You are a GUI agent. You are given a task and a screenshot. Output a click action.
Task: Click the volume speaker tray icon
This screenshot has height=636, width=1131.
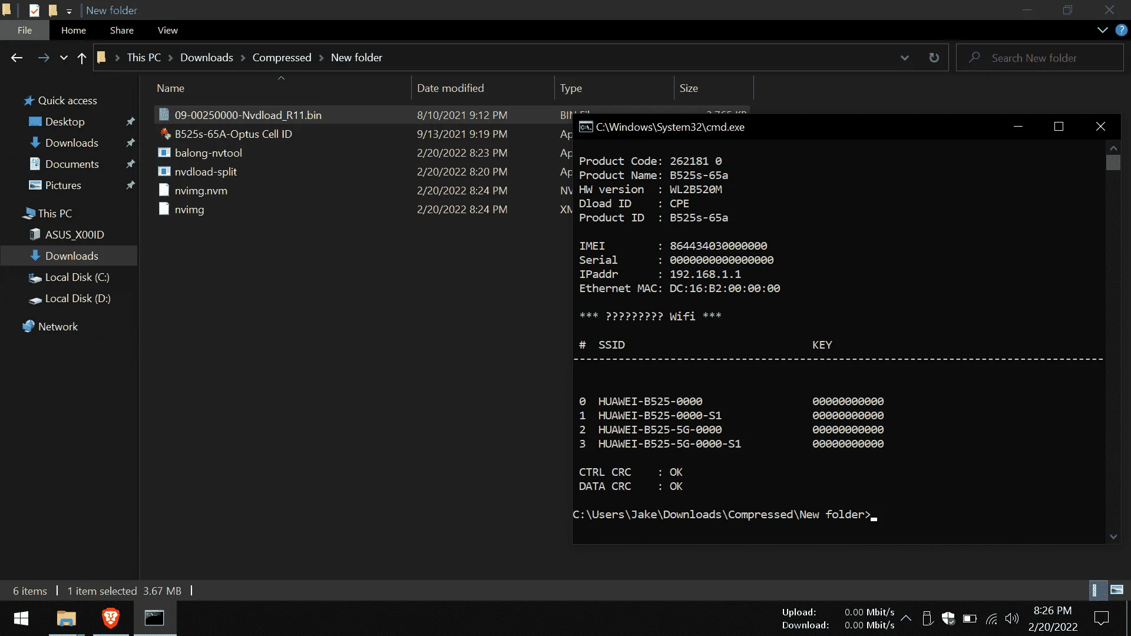(1012, 618)
